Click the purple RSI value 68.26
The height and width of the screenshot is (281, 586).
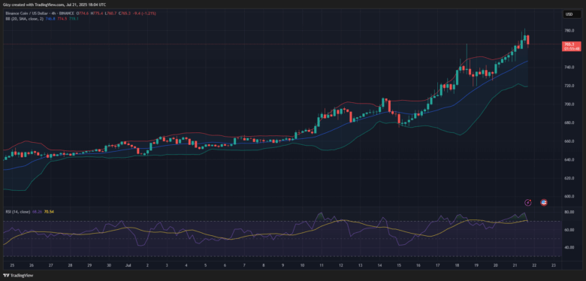tap(38, 212)
